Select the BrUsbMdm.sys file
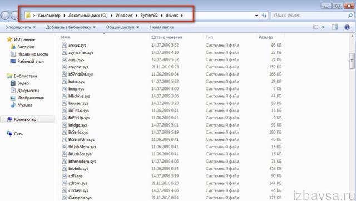Screen dimensions: 356x201 (82, 147)
